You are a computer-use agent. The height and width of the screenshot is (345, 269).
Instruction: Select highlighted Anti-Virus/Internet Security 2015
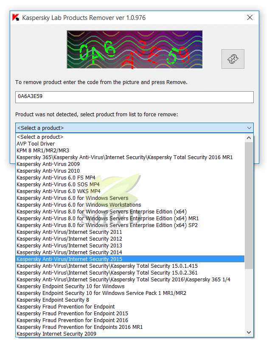[x=130, y=259]
